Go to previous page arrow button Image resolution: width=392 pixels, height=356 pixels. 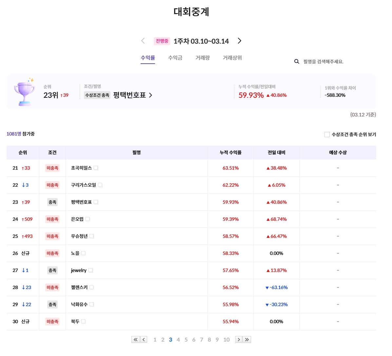[x=144, y=340]
